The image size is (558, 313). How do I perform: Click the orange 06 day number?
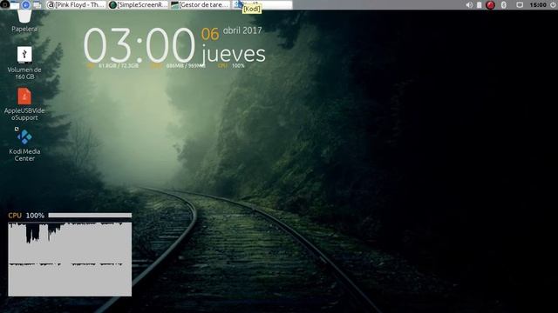210,34
